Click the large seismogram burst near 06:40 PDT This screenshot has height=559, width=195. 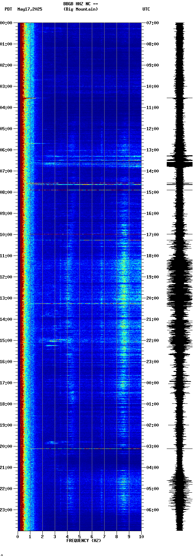pos(180,164)
